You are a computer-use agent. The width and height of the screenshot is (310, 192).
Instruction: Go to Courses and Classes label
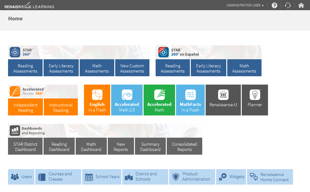coord(60,177)
